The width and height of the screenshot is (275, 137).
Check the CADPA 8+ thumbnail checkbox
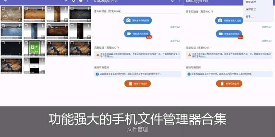tap(26, 42)
